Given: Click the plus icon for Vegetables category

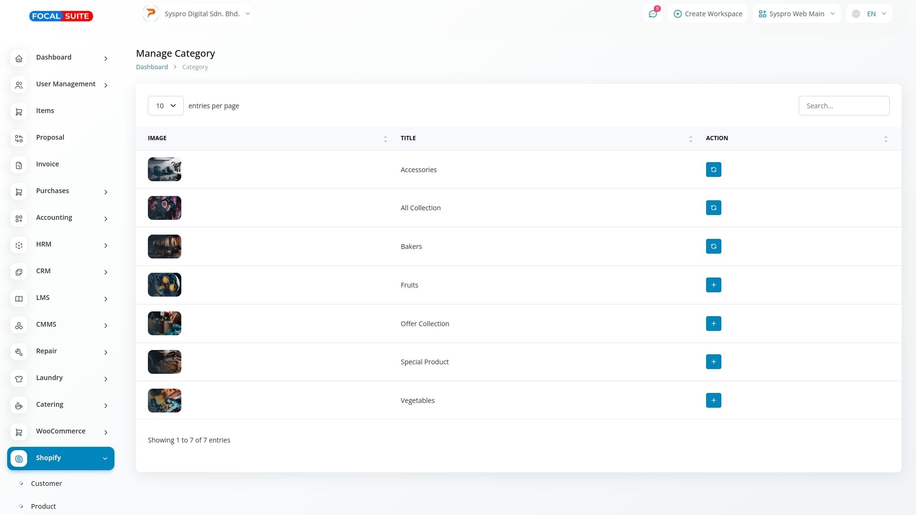Looking at the screenshot, I should [713, 401].
